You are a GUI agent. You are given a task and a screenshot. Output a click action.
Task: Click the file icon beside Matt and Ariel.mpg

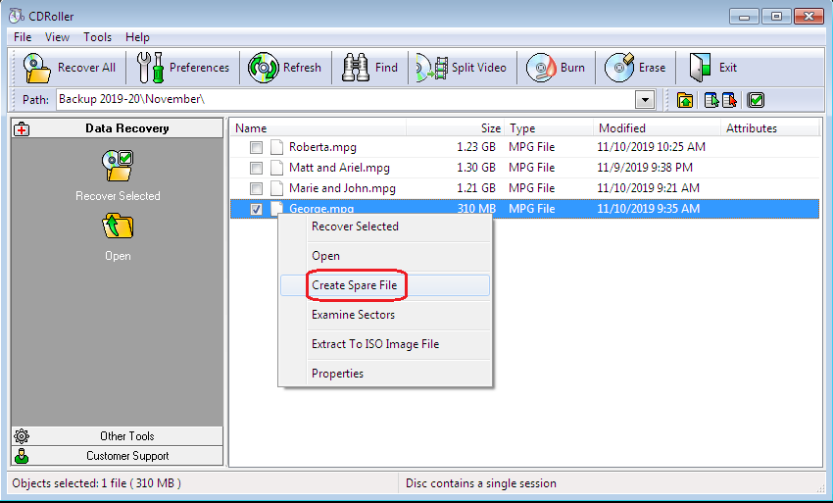(276, 168)
